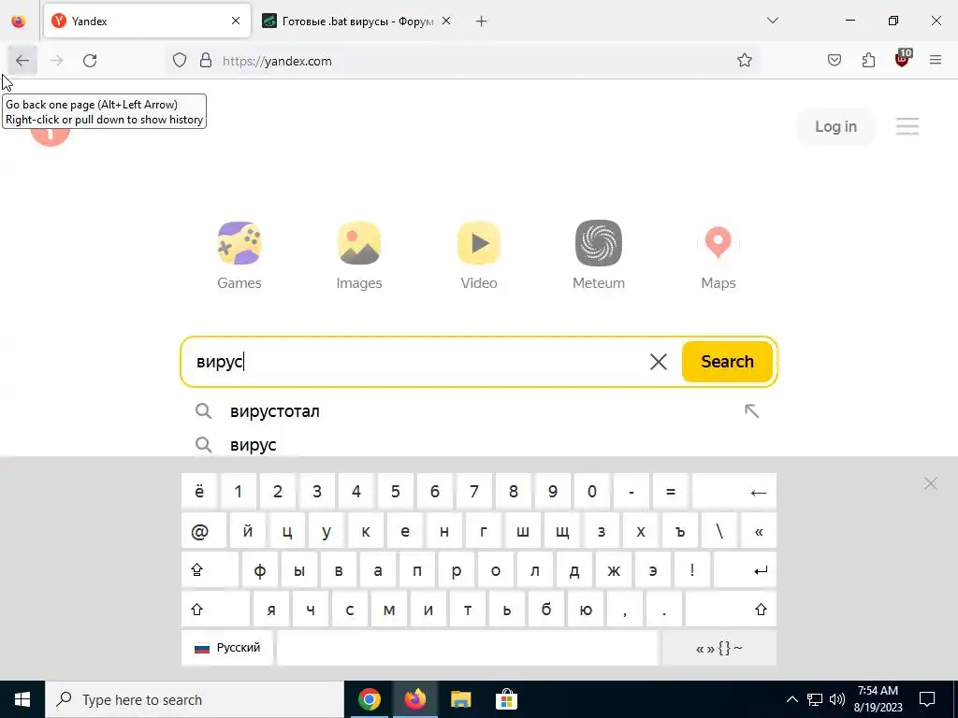Click the Log in button
Viewport: 958px width, 718px height.
click(x=835, y=126)
